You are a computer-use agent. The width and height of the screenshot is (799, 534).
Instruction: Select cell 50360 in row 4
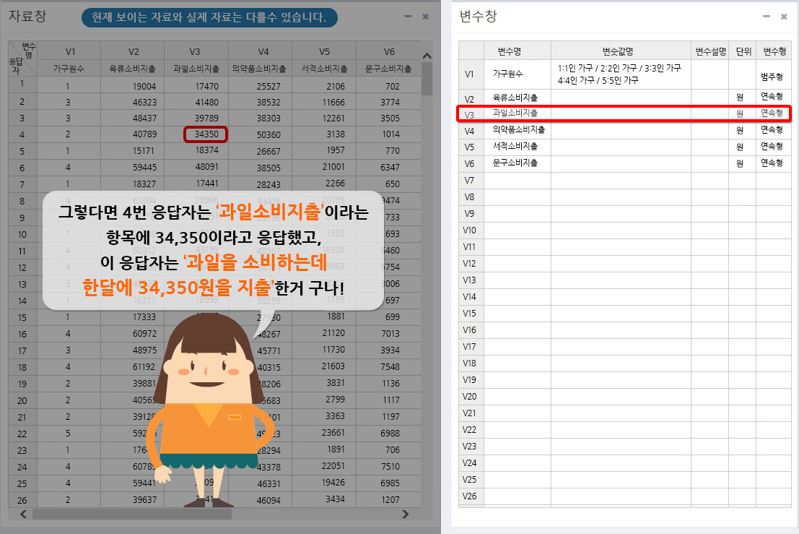pyautogui.click(x=268, y=134)
